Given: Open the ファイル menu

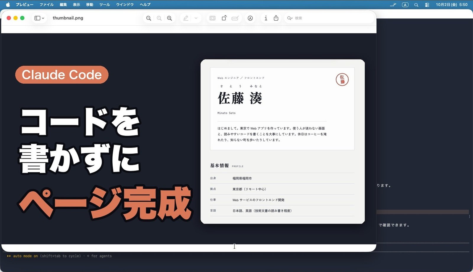Looking at the screenshot, I should coord(47,4).
